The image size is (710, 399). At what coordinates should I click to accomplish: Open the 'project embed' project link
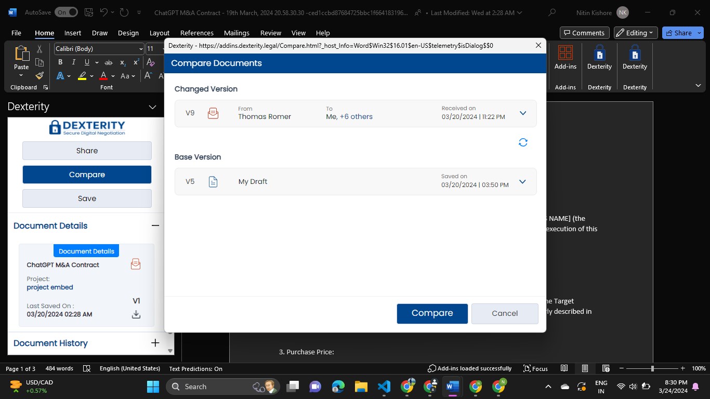[50, 287]
